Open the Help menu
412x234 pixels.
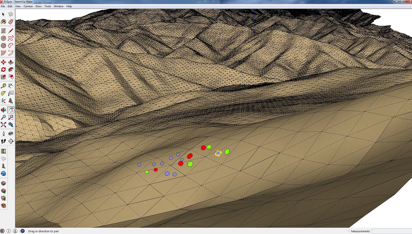[69, 6]
